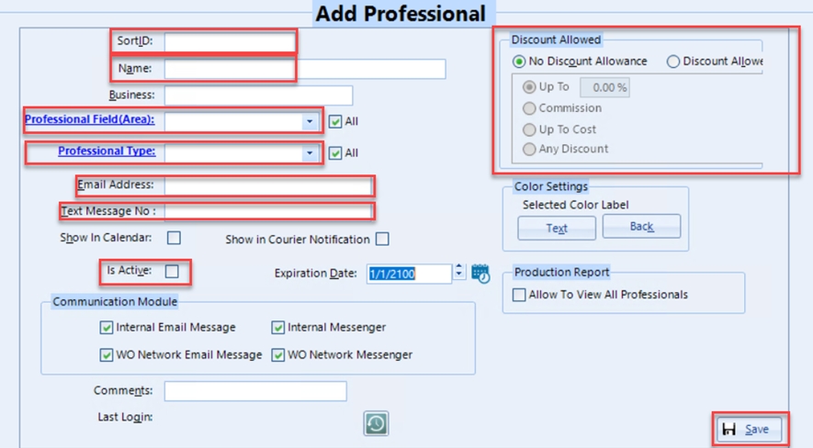Click the Expiration Date spinner arrows
This screenshot has width=813, height=448.
tap(459, 273)
